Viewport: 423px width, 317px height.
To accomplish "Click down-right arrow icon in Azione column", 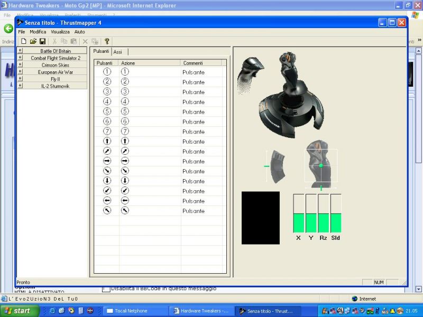I will 125,171.
